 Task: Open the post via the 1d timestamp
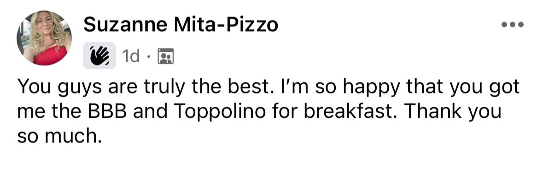(x=131, y=56)
